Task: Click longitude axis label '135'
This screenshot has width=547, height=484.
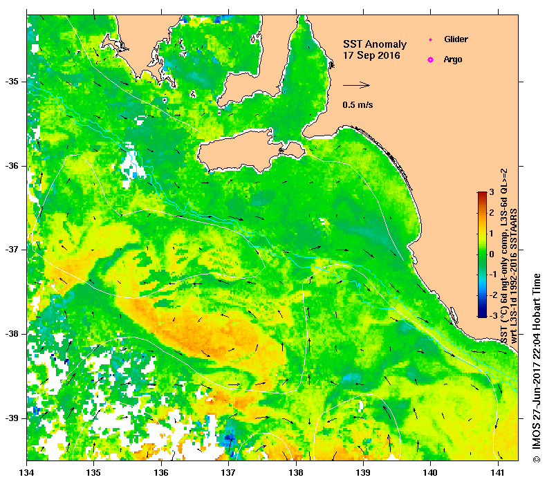Action: [x=93, y=472]
